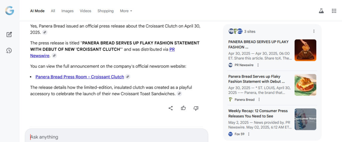Switch to the Images tab
This screenshot has width=342, height=142.
(67, 11)
